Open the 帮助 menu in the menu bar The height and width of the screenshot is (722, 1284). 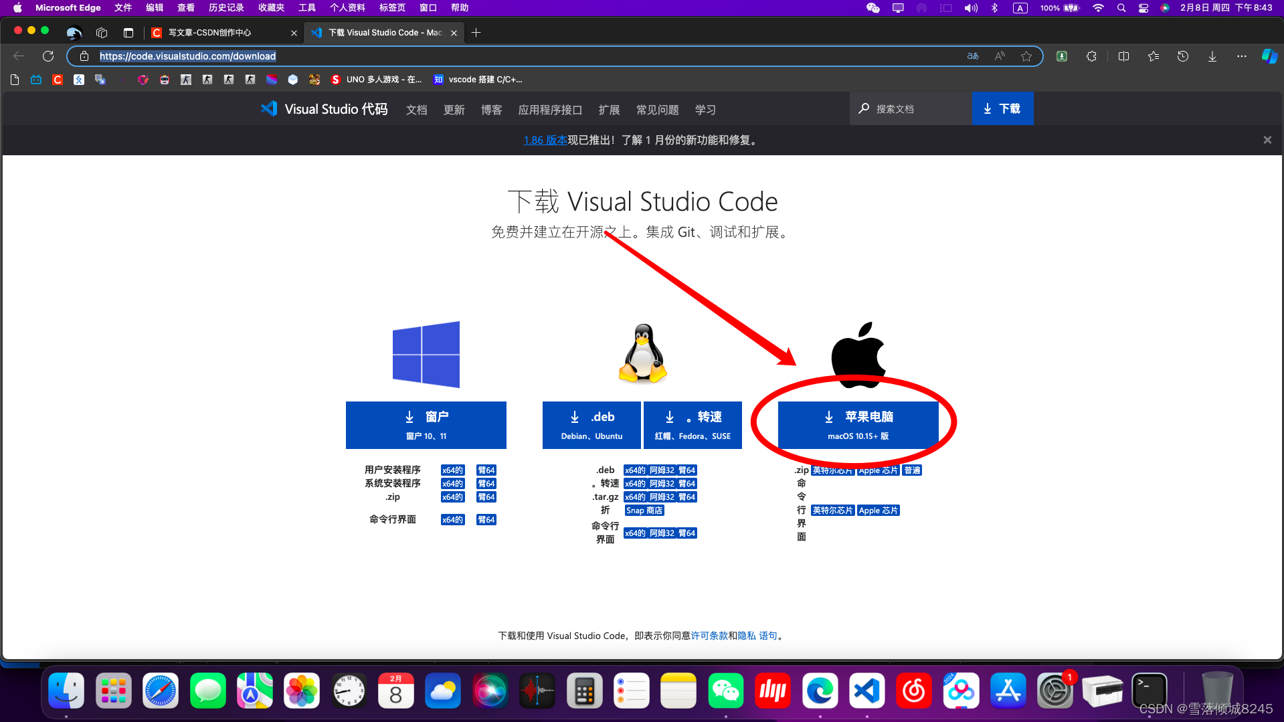tap(460, 8)
